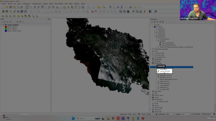Expand the MS SQL Server node
This screenshot has width=216, height=121.
point(151,95)
